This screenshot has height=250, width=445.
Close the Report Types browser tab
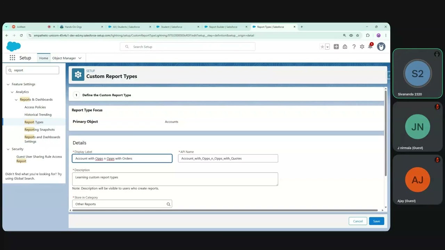(294, 27)
